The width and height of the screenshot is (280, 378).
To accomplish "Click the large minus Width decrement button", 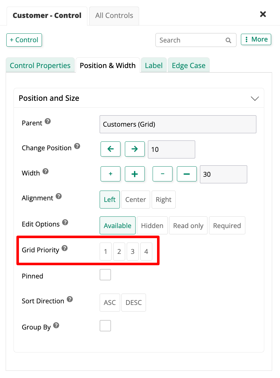I will (x=187, y=174).
